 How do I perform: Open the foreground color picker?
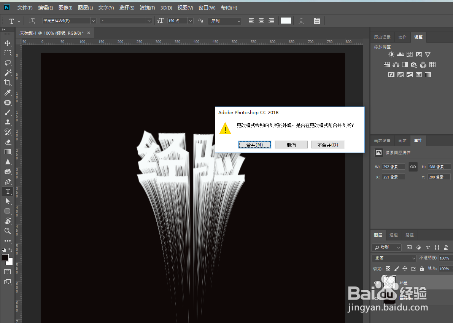tap(5, 258)
